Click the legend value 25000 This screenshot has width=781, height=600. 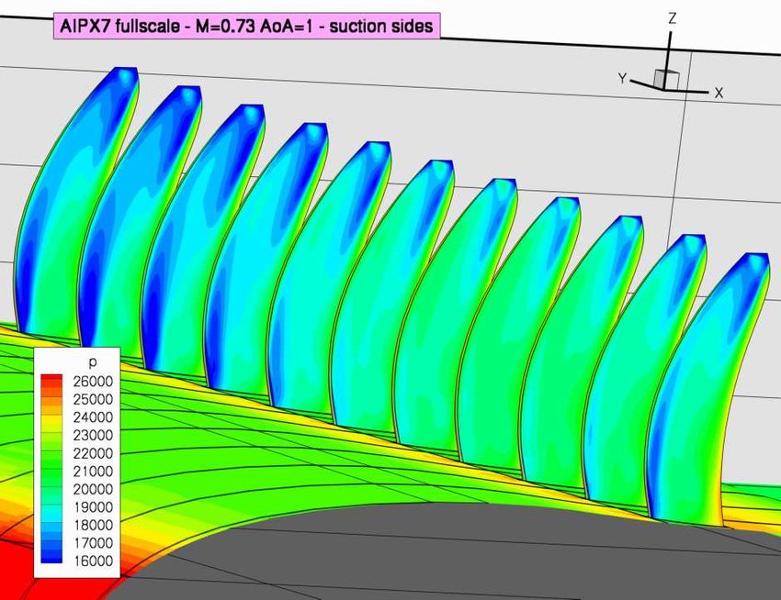(x=93, y=399)
